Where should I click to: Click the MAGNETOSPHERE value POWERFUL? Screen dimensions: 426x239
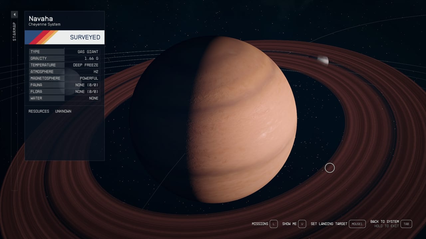[x=89, y=78]
